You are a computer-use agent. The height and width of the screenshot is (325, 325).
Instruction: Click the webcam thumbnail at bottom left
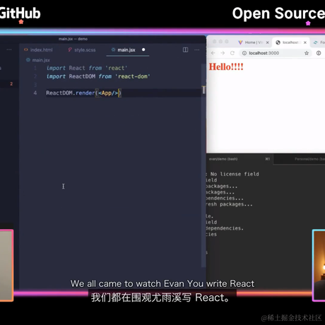[x=6, y=266]
